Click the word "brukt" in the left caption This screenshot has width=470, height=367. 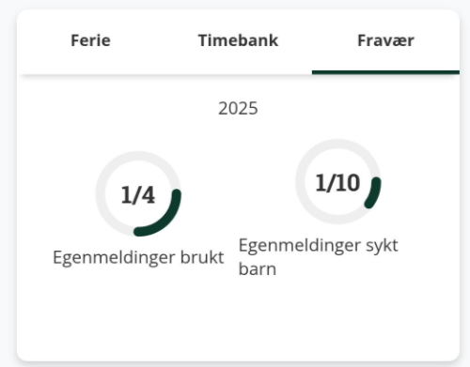202,257
